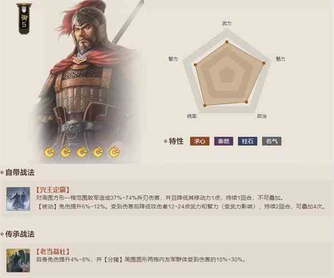Screen dimensions: 334x278
Task: Select the first gold star coin
Action: [x=50, y=152]
